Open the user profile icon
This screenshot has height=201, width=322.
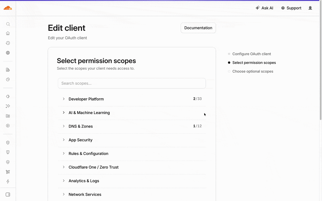click(x=310, y=8)
